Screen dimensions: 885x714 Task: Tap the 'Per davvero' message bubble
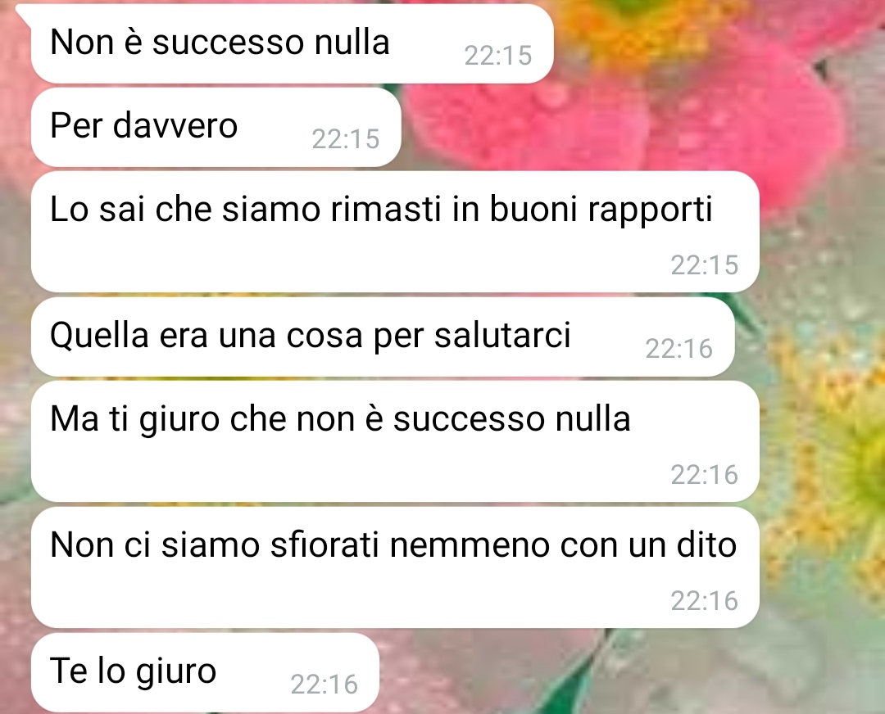tap(216, 127)
